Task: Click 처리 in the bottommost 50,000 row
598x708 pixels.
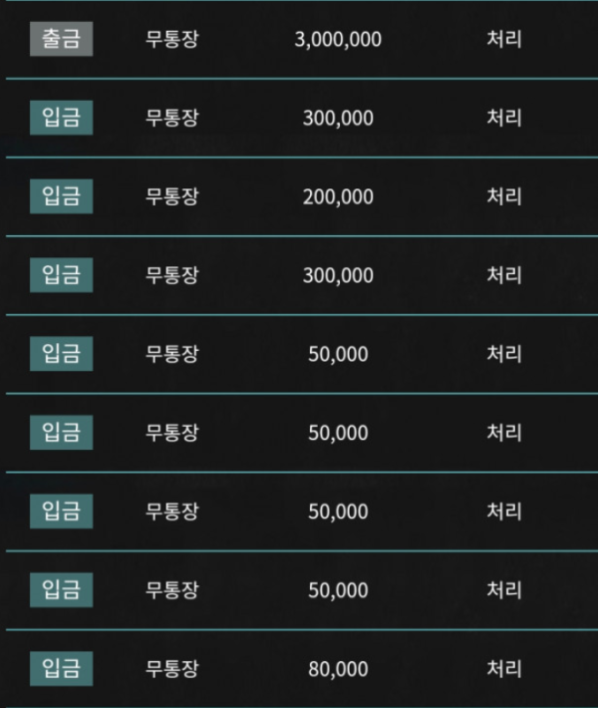Action: click(503, 589)
